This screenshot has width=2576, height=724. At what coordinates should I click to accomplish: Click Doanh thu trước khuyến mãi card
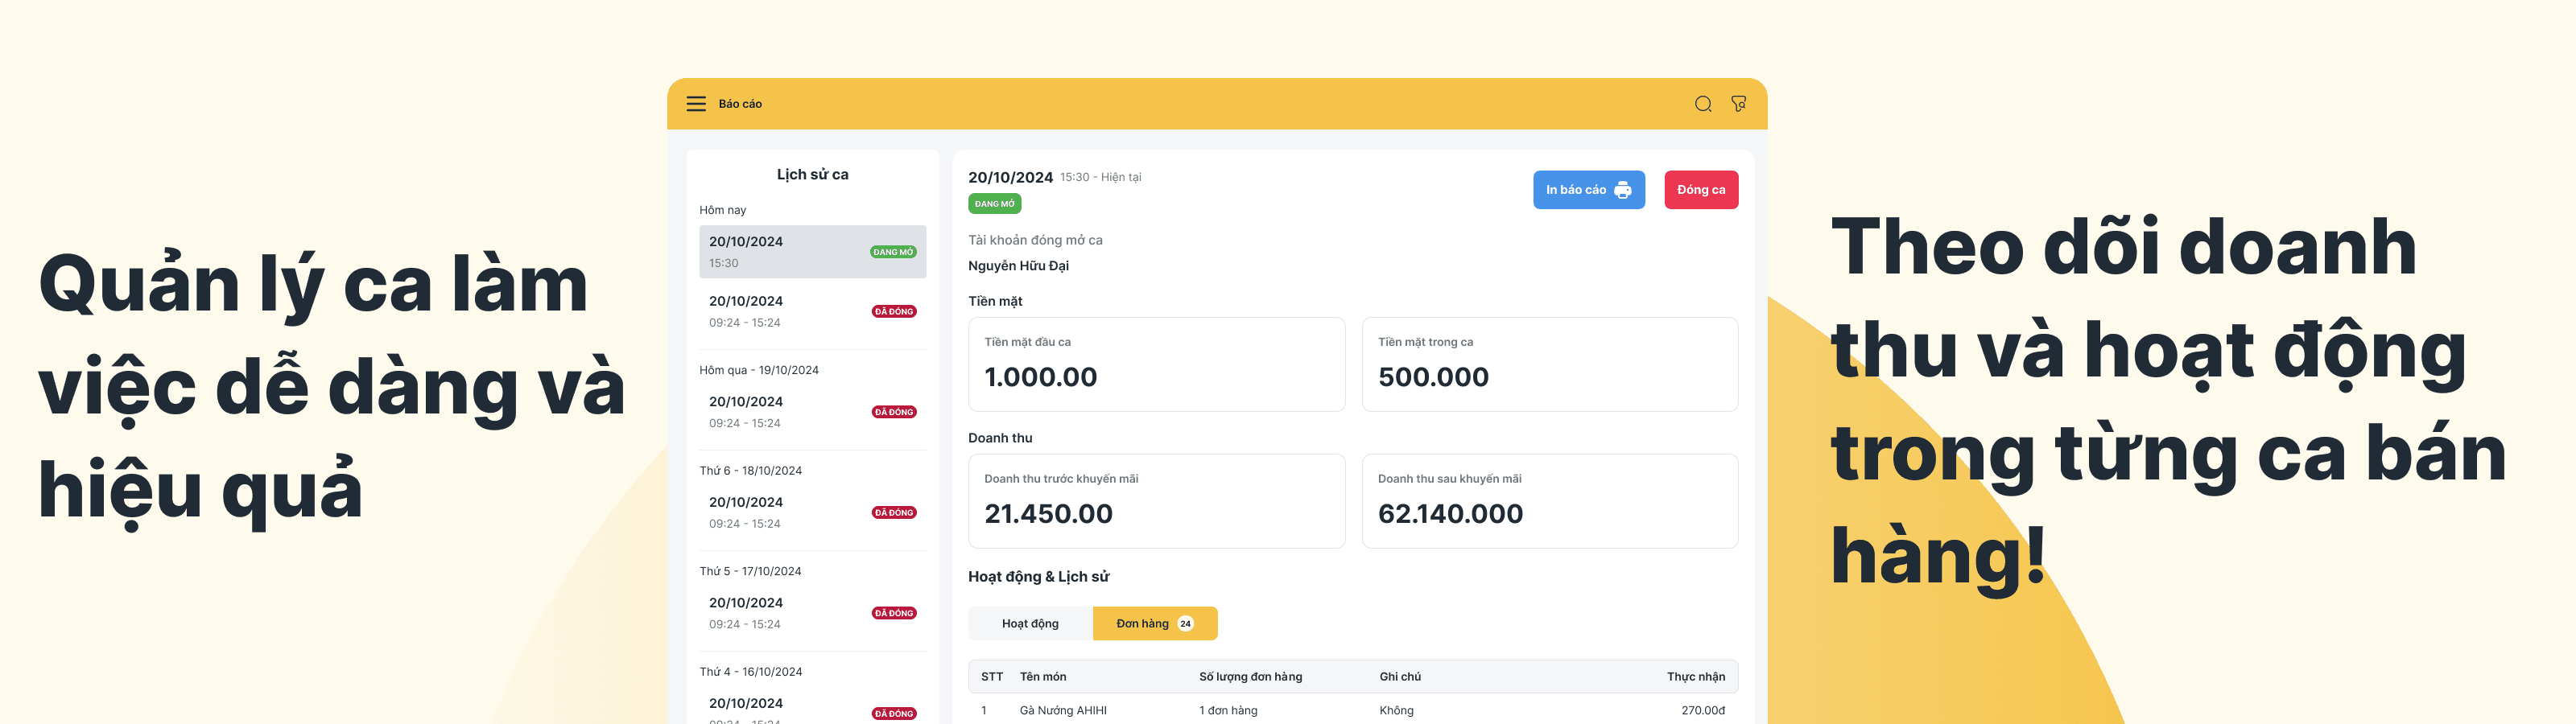pos(1156,501)
